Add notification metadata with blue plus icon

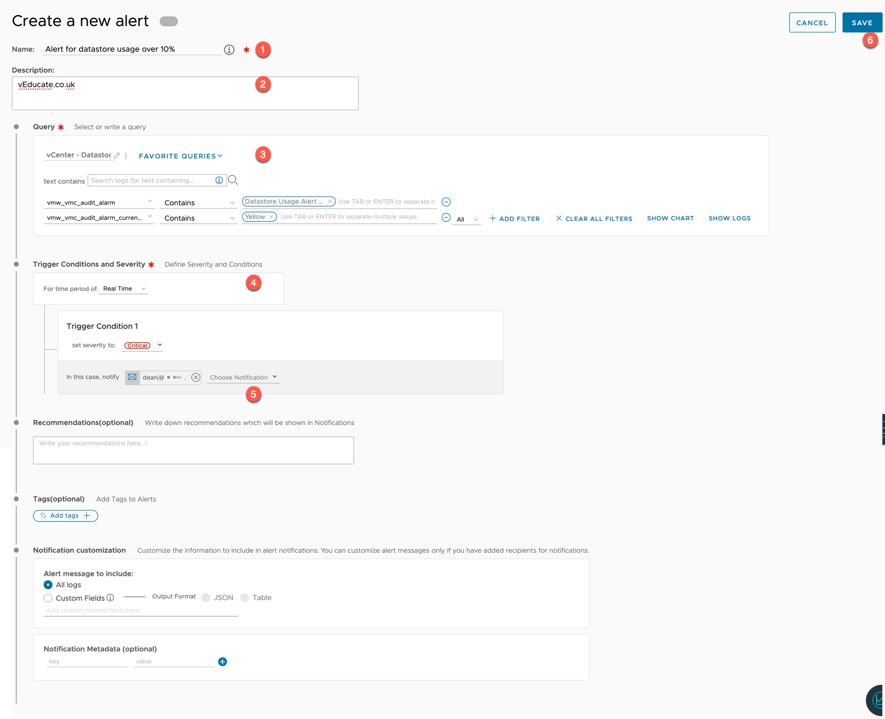[x=223, y=662]
